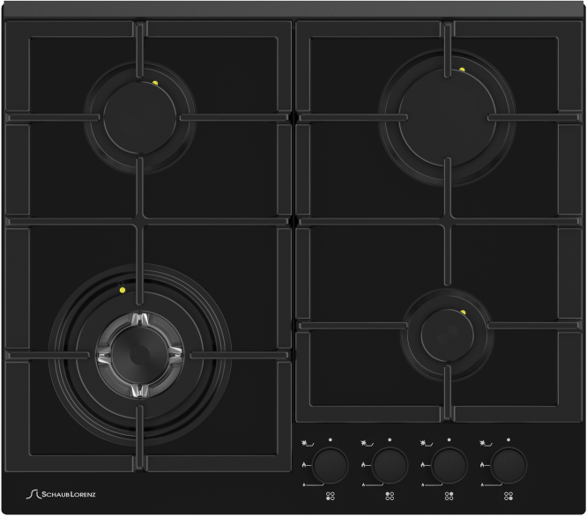Click the spark ignition symbol beside the fourth knob
The width and height of the screenshot is (587, 516).
483,440
